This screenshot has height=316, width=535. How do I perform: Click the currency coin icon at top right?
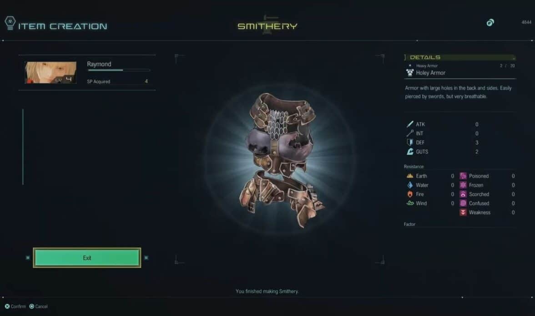[x=490, y=23]
